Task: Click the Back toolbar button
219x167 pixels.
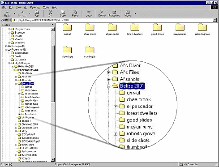Action: (x=7, y=13)
